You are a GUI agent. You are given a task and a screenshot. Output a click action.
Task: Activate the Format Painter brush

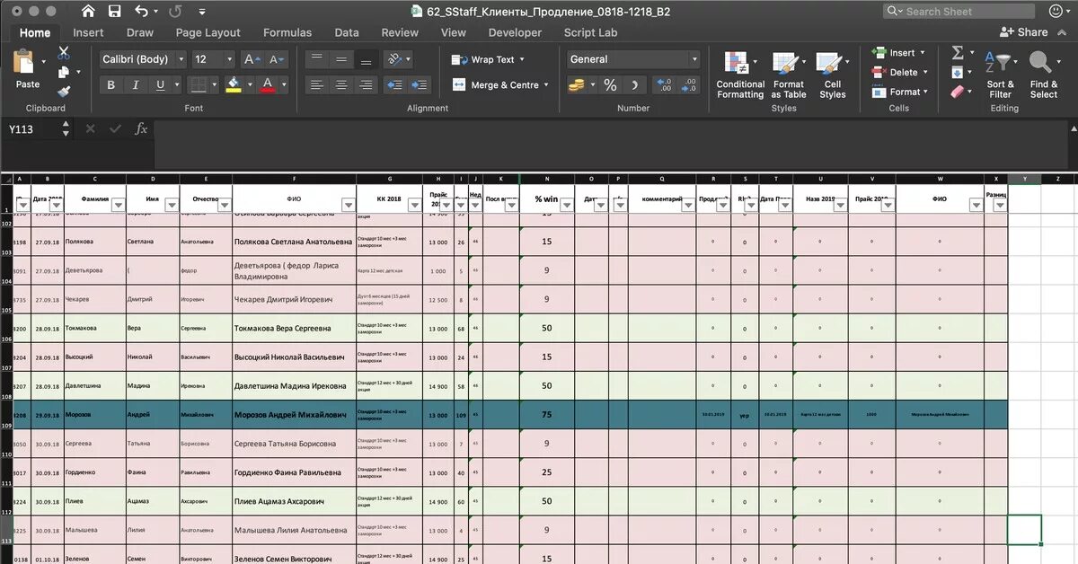(x=64, y=92)
